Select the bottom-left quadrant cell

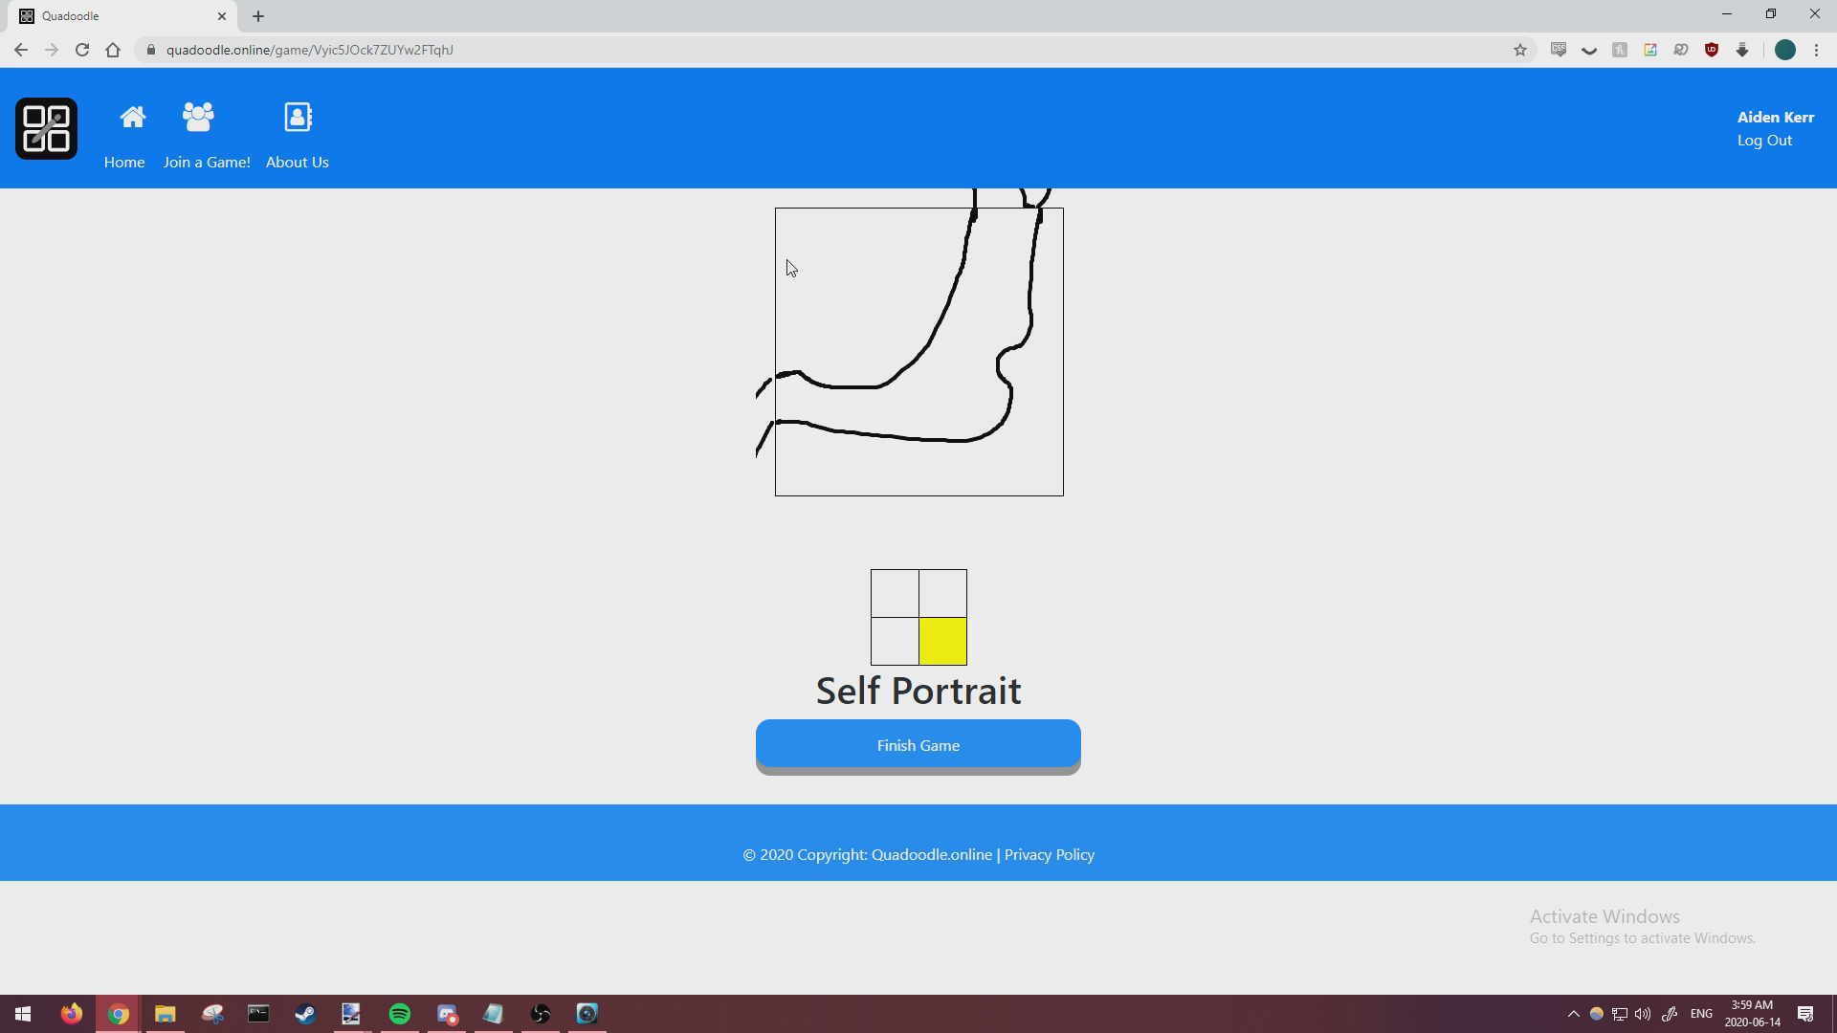[x=895, y=641]
